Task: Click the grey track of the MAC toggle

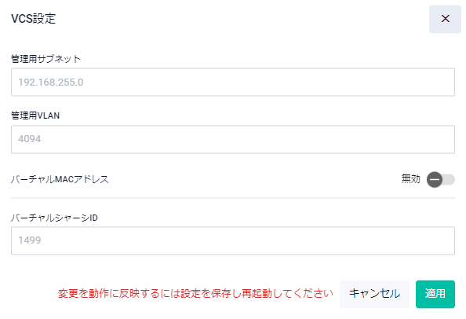Action: pyautogui.click(x=450, y=179)
